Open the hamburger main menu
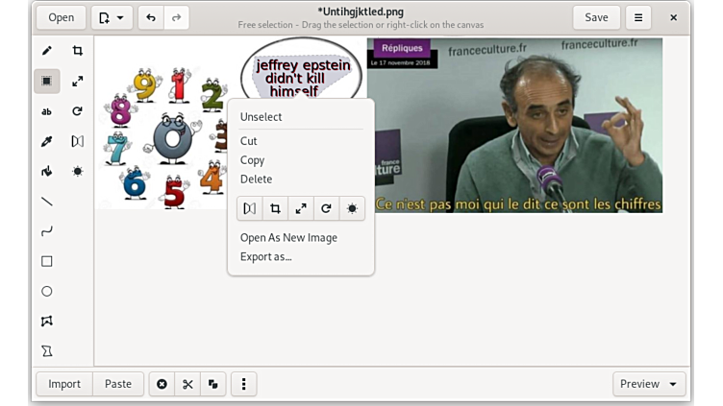Image resolution: width=723 pixels, height=406 pixels. 637,17
